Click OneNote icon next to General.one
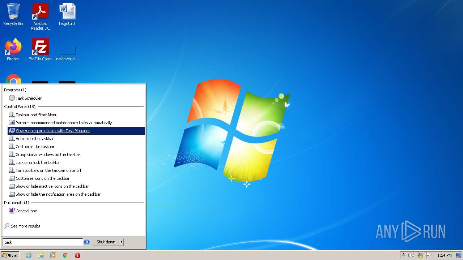This screenshot has height=260, width=463. point(12,211)
